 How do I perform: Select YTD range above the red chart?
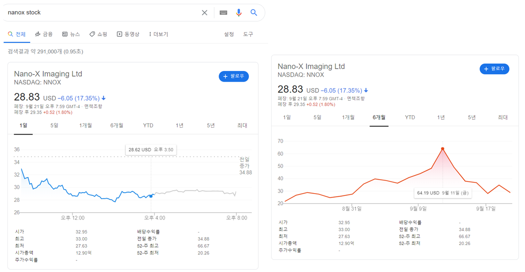(410, 117)
